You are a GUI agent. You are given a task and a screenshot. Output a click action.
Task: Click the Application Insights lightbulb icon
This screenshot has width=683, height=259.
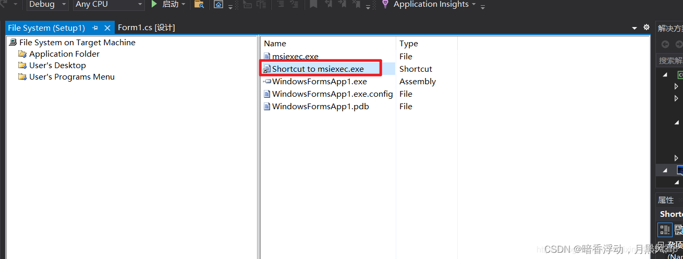385,4
